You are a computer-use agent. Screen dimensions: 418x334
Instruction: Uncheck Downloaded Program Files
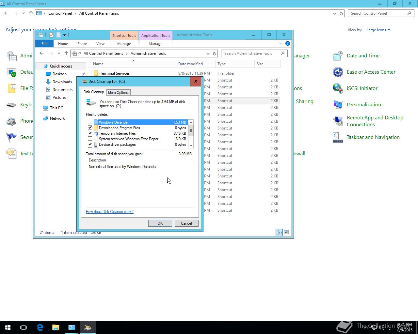(90, 128)
